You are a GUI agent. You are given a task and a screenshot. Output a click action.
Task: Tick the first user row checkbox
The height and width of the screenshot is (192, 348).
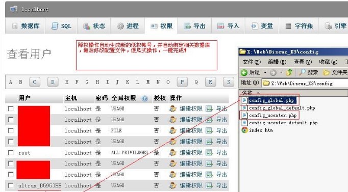tap(11, 108)
